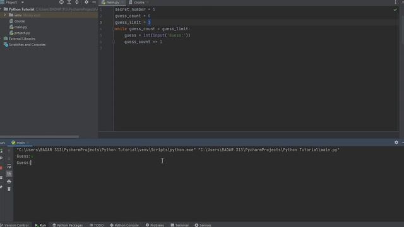
Task: Click the red Stop process icon
Action: coord(1,168)
